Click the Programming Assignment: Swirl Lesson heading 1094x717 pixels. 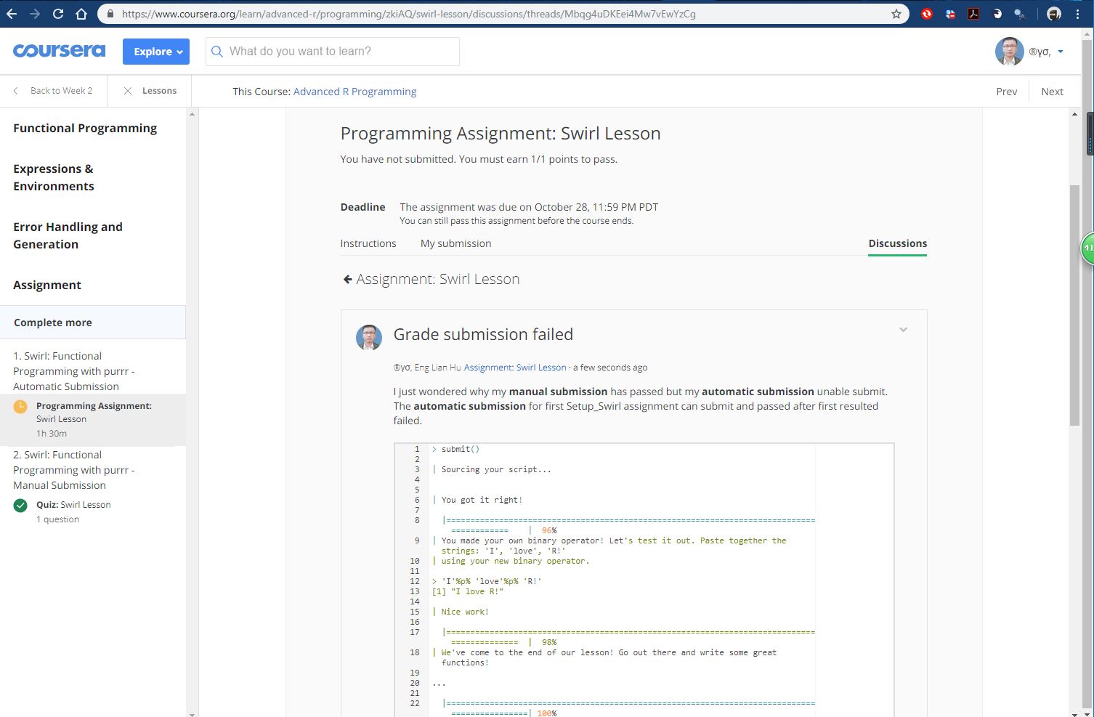(501, 134)
